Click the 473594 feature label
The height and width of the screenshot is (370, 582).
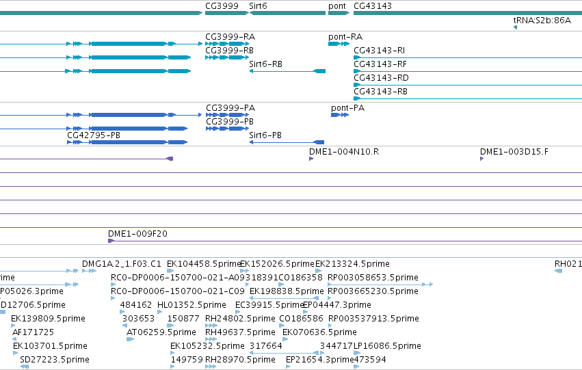pos(370,360)
